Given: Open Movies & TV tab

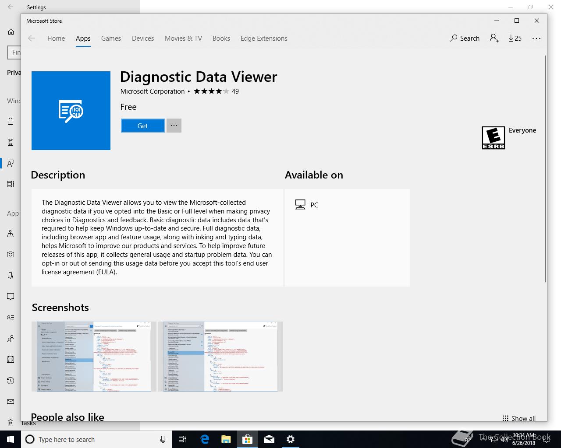Looking at the screenshot, I should 183,38.
